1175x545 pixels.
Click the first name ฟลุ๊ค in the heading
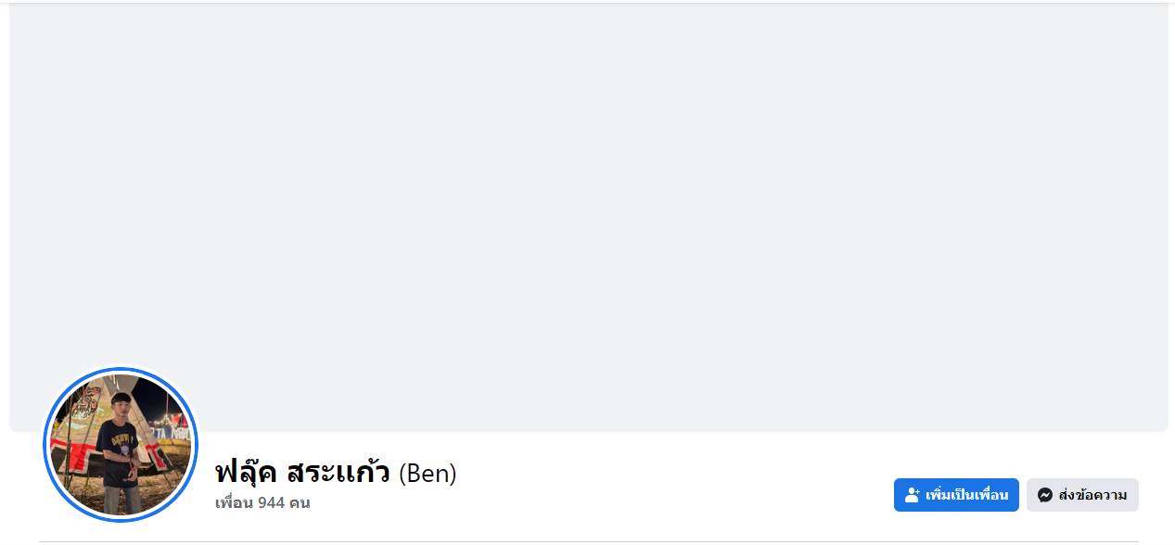[246, 474]
